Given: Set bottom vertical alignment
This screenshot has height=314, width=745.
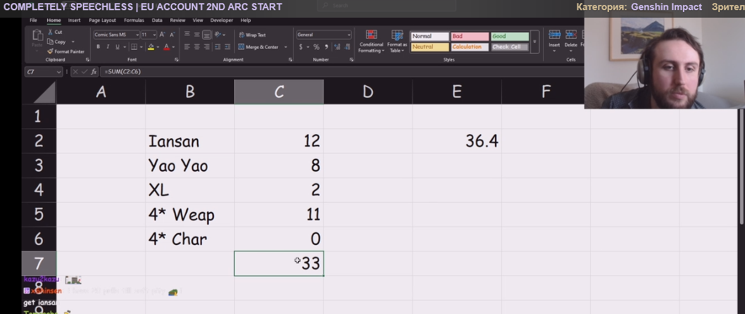Looking at the screenshot, I should (x=207, y=35).
